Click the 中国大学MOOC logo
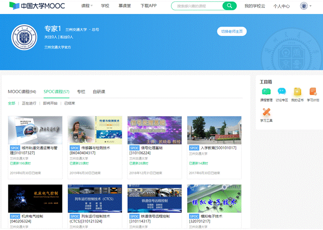The image size is (323, 230). pyautogui.click(x=36, y=6)
